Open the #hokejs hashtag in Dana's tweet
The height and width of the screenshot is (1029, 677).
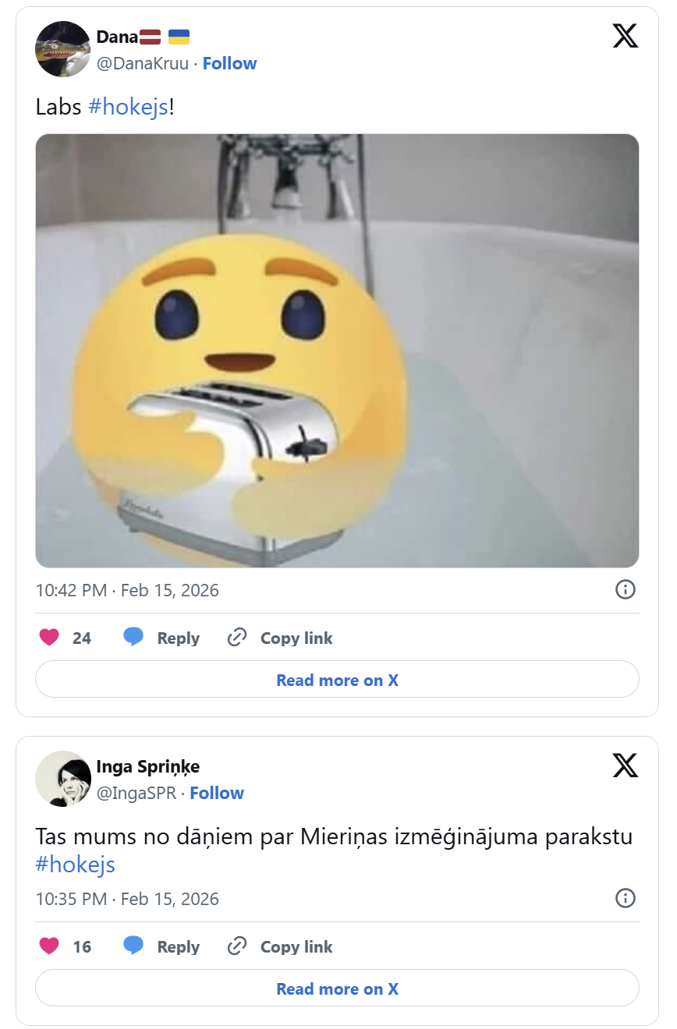click(129, 107)
